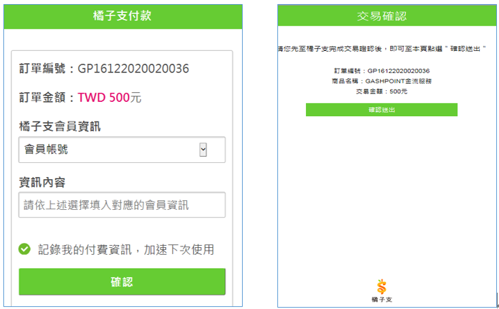Viewport: 499px width, 309px height.
Task: Select the pink TWD 500 amount text
Action: tap(104, 98)
